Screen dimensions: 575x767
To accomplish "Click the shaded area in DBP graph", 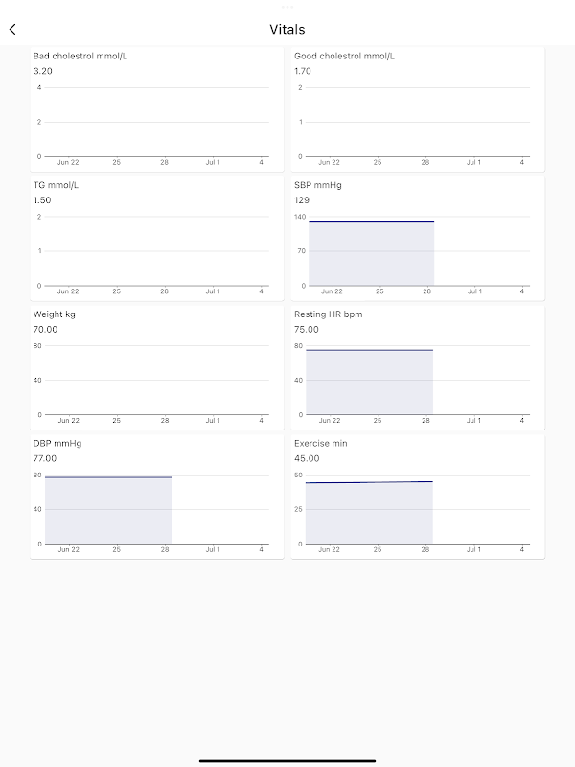I will pyautogui.click(x=108, y=511).
